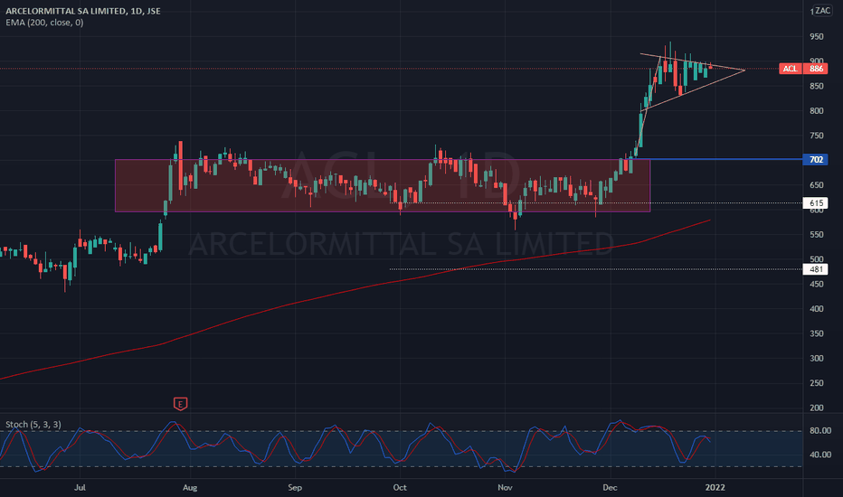843x497 pixels.
Task: Click the ACL price label tag
Action: 790,69
